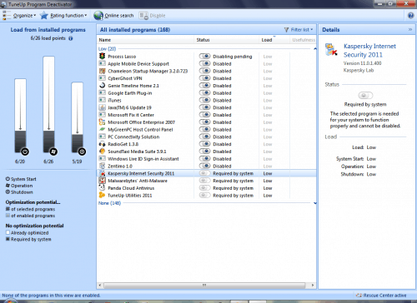Click the Malwarebytes Anti-Malware icon

[x=102, y=181]
